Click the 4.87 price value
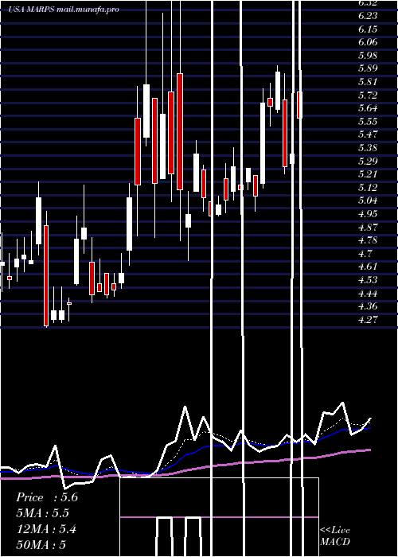Viewport: 398px width, 557px height. 368,228
